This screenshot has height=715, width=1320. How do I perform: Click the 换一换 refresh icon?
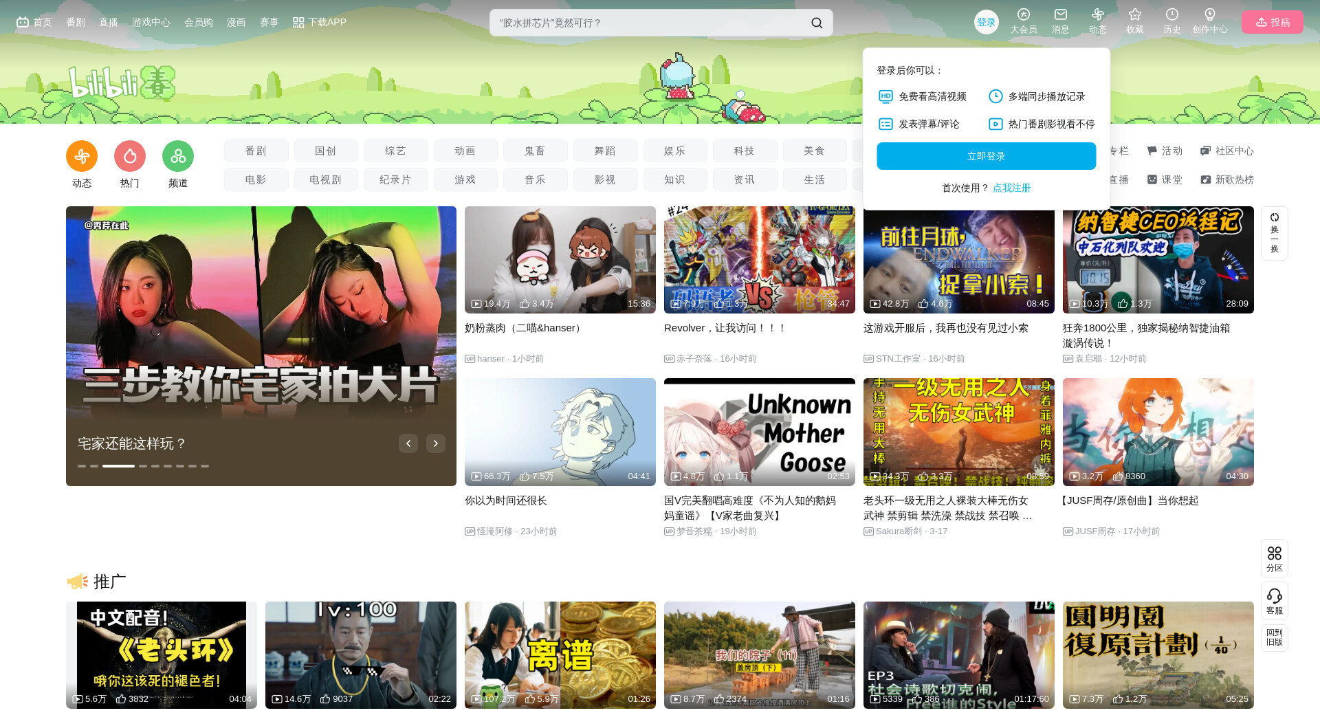1275,217
